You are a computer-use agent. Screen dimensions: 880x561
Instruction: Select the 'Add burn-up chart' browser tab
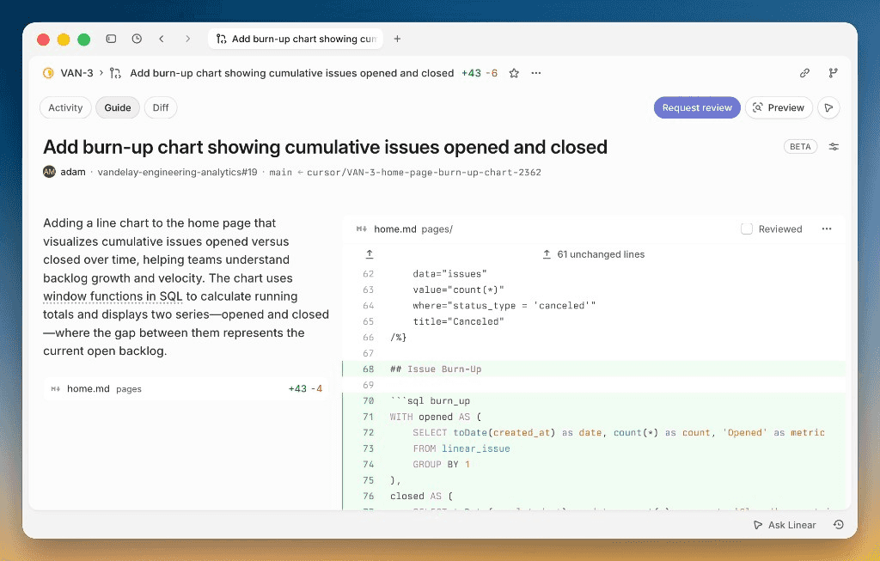coord(296,39)
